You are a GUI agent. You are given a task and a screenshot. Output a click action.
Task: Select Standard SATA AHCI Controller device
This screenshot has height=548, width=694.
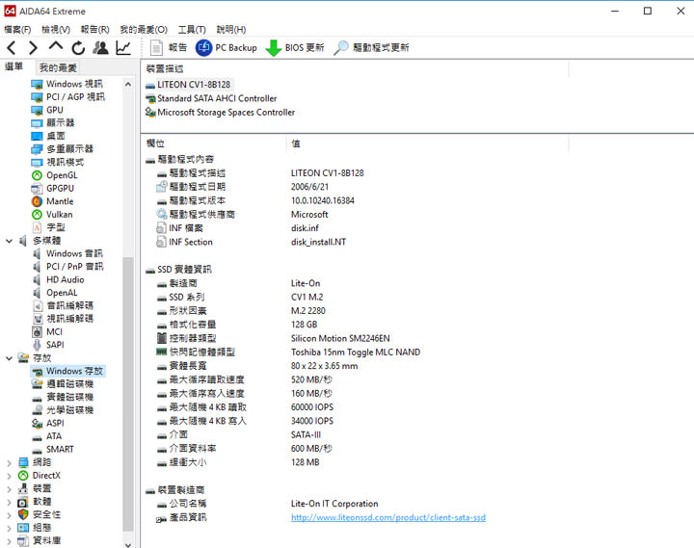(217, 98)
